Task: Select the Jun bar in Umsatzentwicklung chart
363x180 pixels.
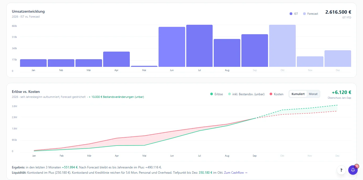Action: coord(172,47)
